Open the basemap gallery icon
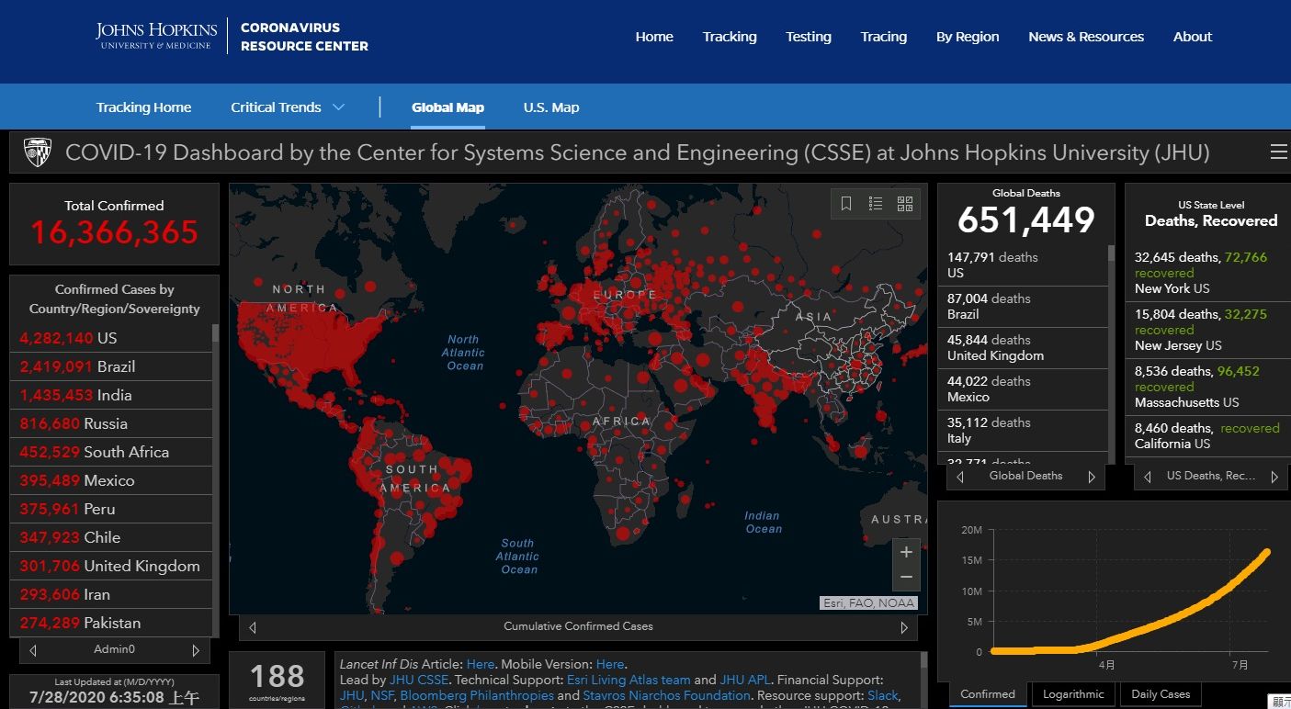The width and height of the screenshot is (1291, 709). [x=905, y=204]
